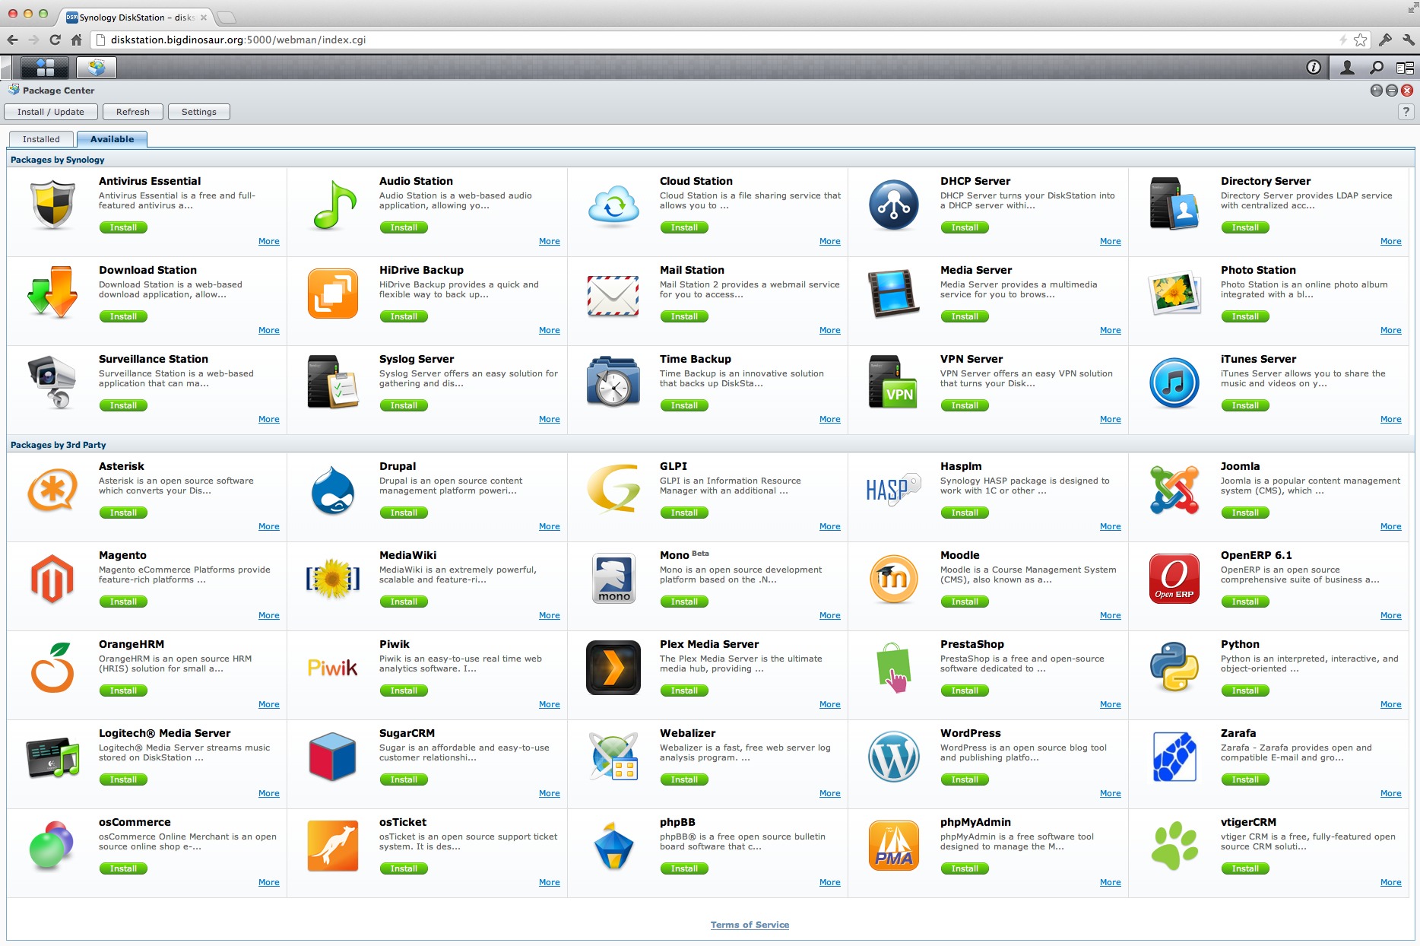Click the Webalizer package icon
Image resolution: width=1420 pixels, height=946 pixels.
click(613, 757)
